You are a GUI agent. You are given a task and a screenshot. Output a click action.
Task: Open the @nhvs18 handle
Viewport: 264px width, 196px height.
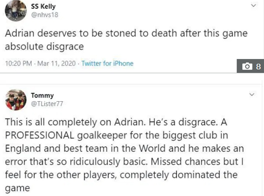tap(44, 15)
